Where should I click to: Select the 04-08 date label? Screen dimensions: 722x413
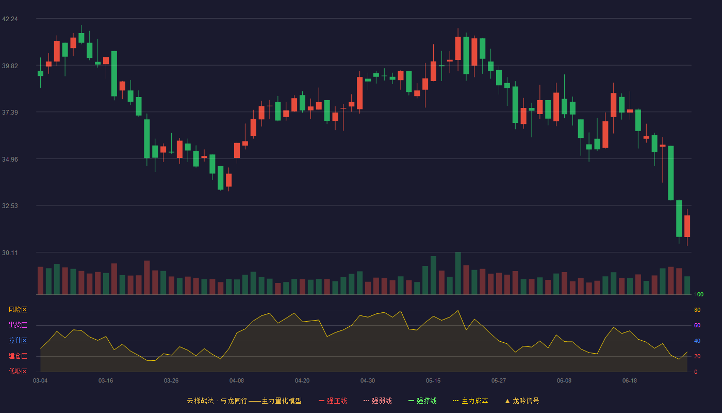coord(237,380)
